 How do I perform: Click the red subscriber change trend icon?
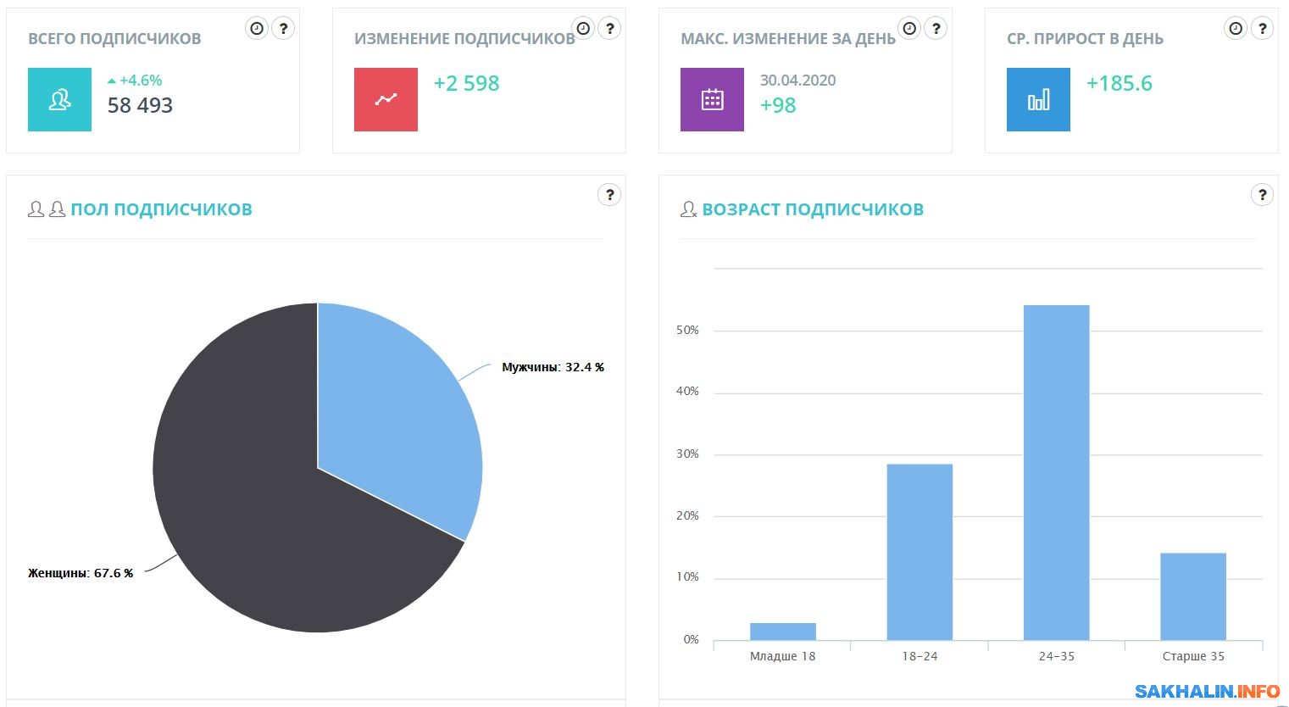coord(386,100)
